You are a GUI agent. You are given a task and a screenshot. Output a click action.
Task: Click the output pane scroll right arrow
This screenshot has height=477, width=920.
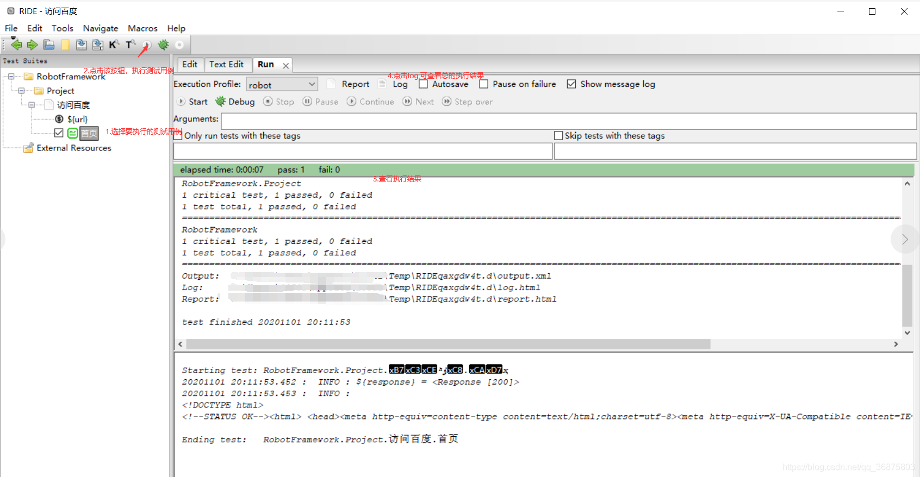tap(896, 344)
